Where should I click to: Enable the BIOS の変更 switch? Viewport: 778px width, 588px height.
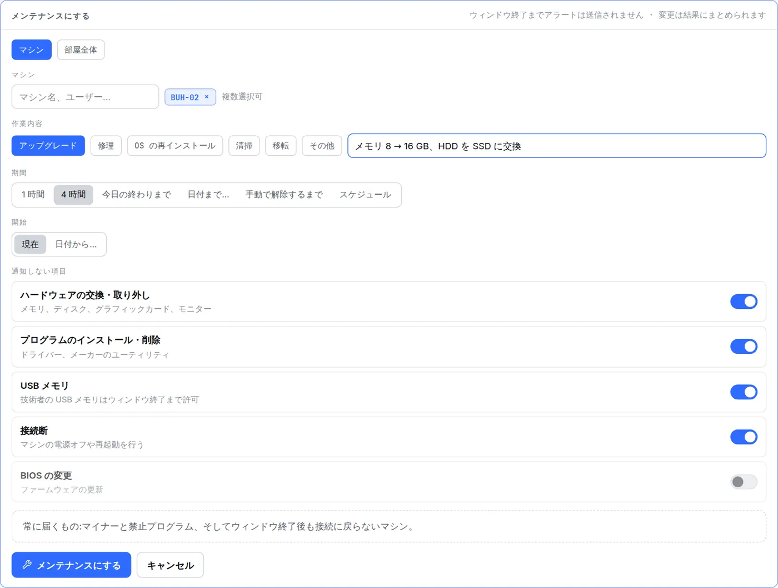coord(744,482)
